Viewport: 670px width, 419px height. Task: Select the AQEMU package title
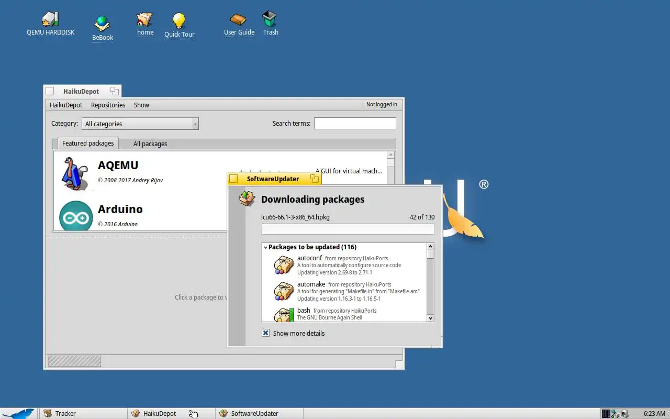pos(118,165)
